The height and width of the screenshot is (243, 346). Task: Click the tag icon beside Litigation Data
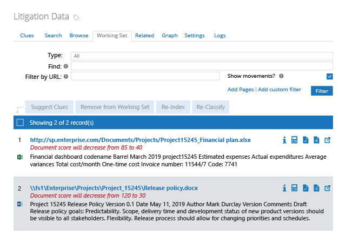tap(76, 17)
